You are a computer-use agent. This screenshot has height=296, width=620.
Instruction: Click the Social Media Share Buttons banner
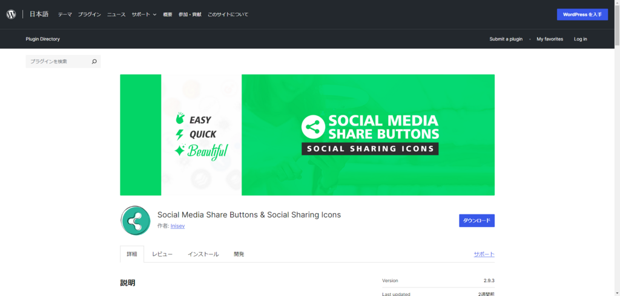307,135
